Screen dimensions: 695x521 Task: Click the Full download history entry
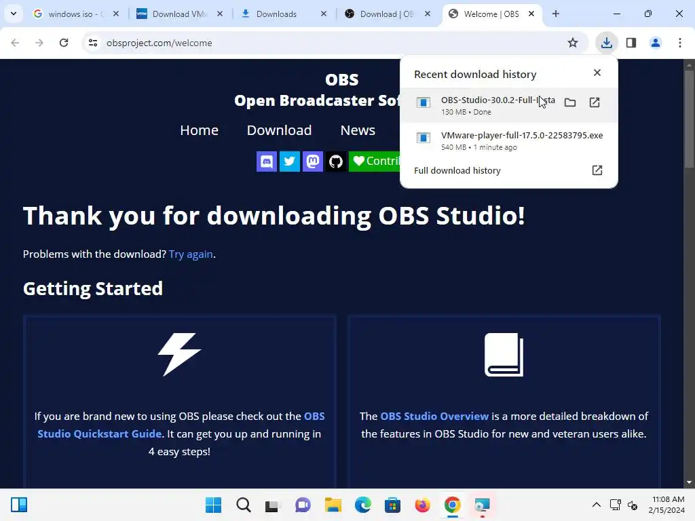pos(508,170)
